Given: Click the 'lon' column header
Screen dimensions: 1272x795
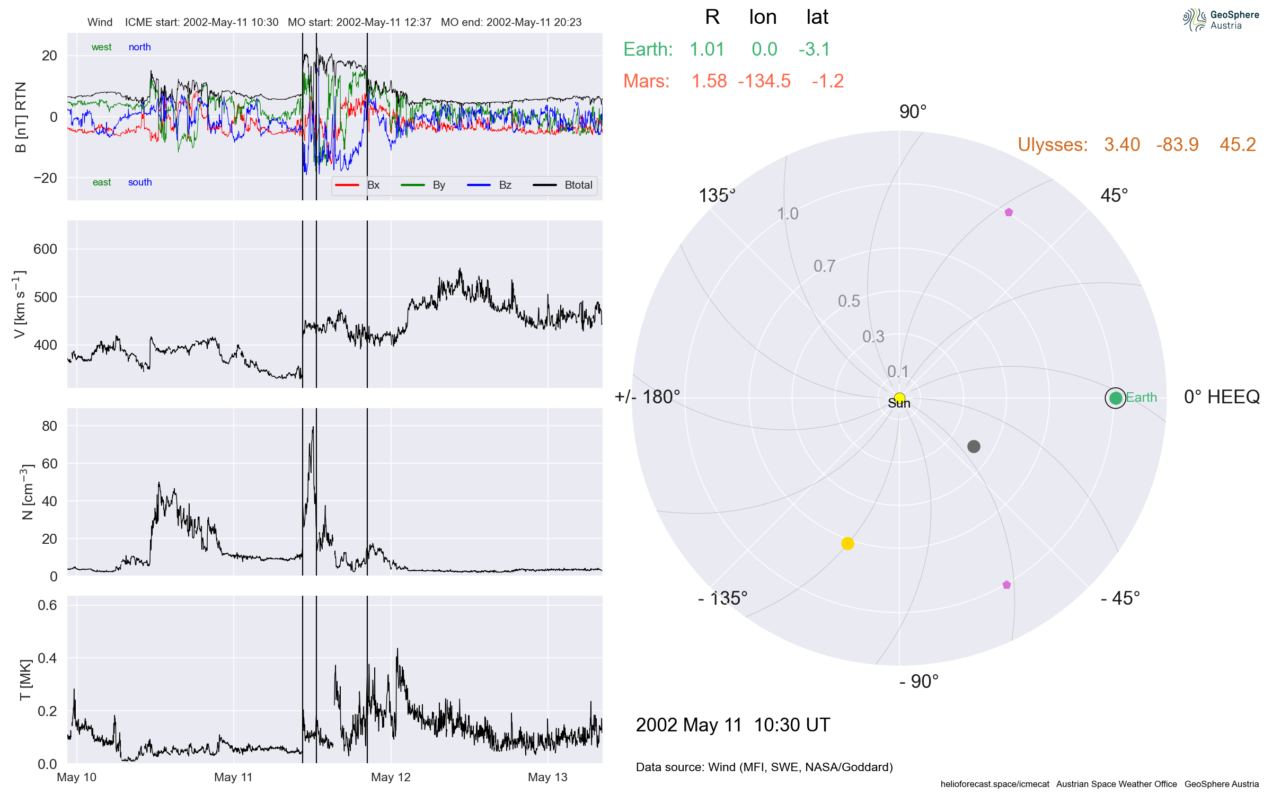Looking at the screenshot, I should 763,17.
